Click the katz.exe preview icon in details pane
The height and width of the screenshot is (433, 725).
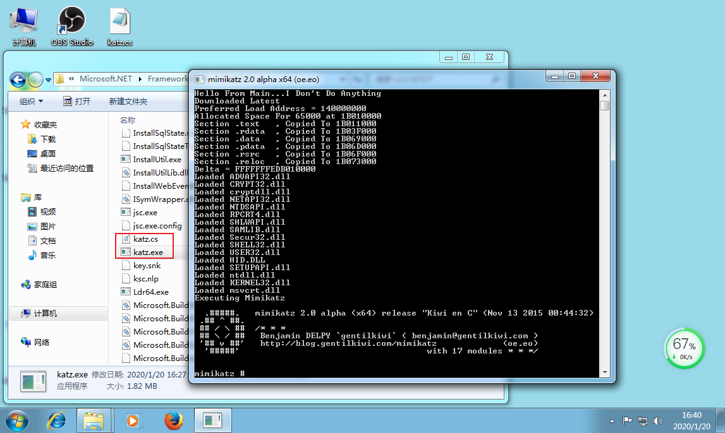(x=33, y=382)
